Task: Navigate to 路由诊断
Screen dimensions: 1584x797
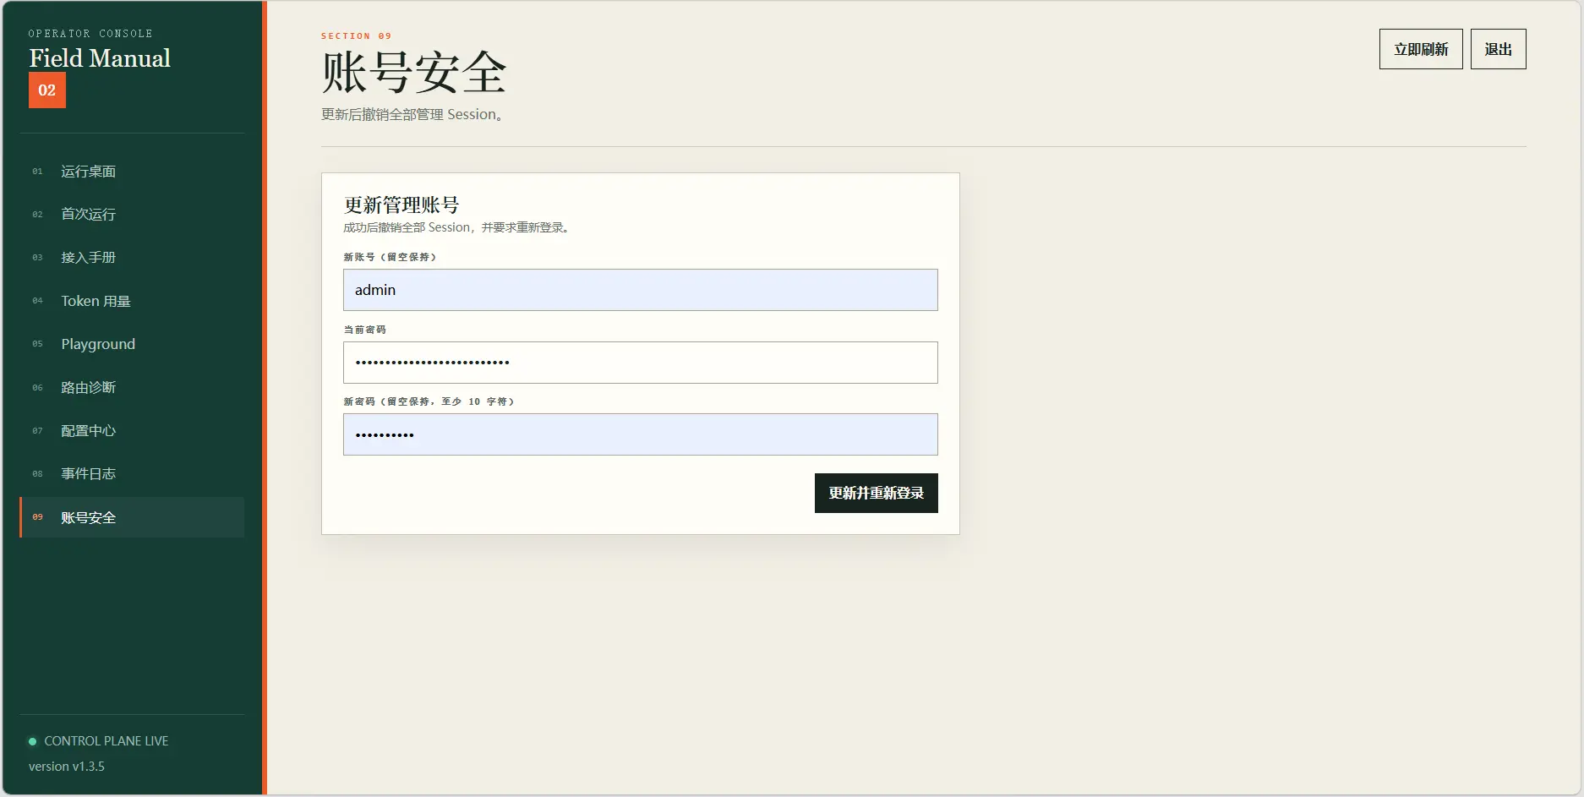Action: [132, 388]
